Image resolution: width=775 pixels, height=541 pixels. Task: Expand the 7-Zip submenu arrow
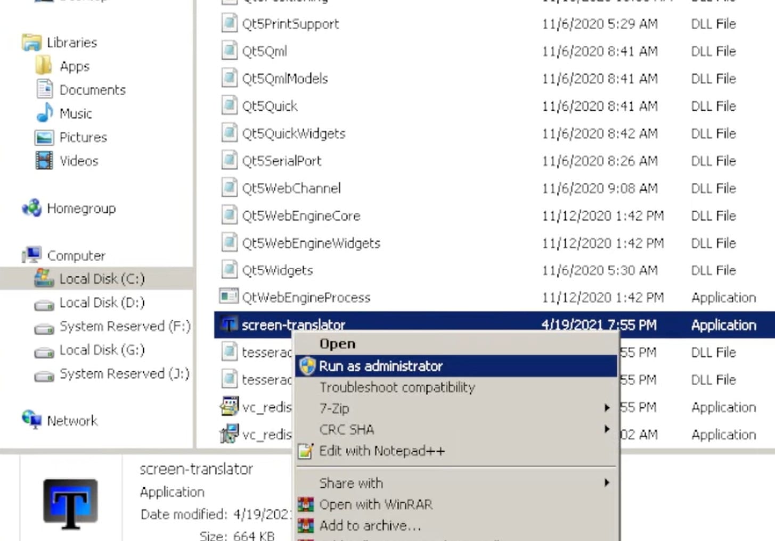click(x=607, y=408)
